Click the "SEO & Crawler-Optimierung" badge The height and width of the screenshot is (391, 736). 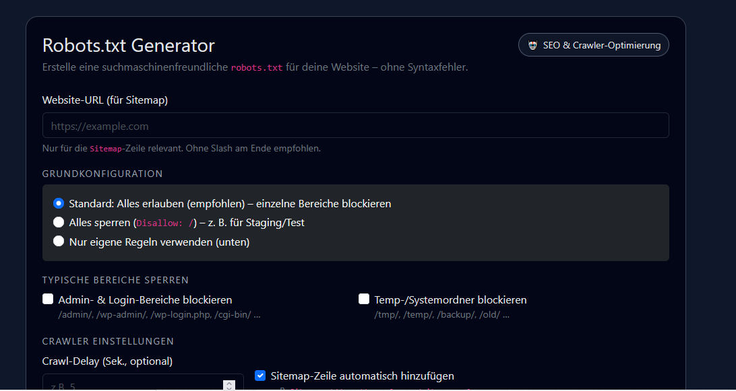(x=593, y=44)
